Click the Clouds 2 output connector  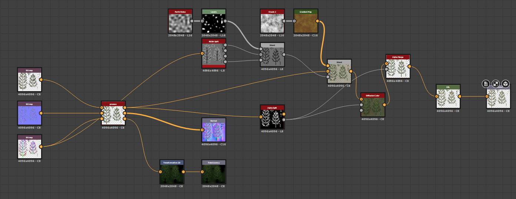click(284, 21)
